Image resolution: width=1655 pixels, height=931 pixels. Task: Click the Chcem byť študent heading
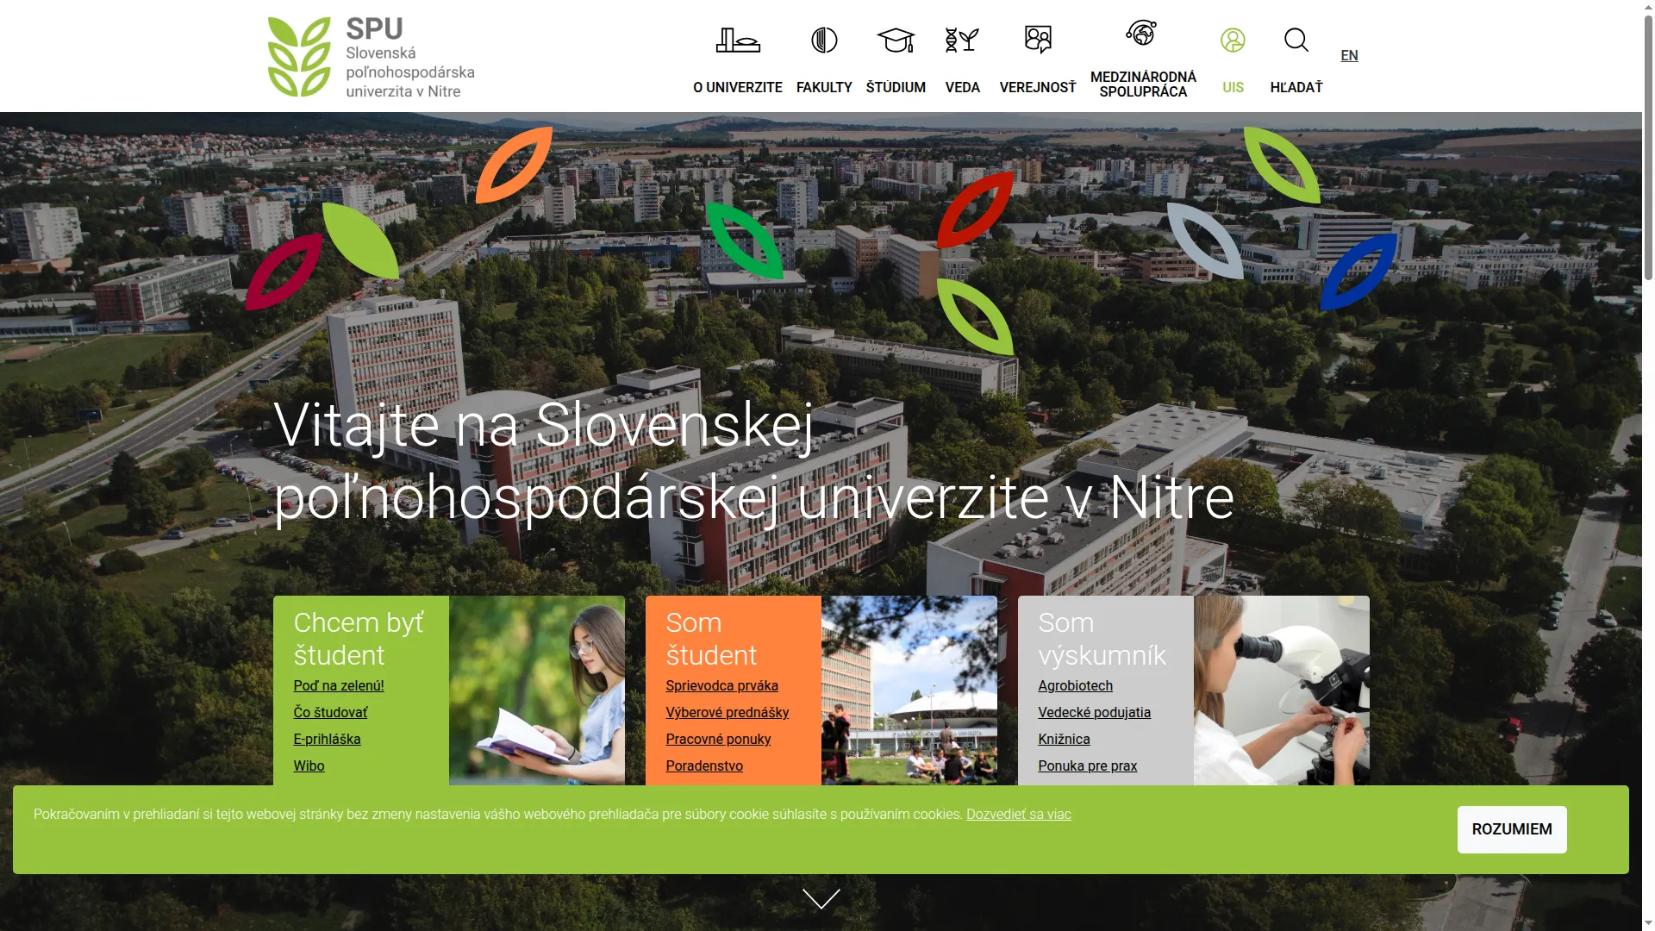pyautogui.click(x=359, y=639)
